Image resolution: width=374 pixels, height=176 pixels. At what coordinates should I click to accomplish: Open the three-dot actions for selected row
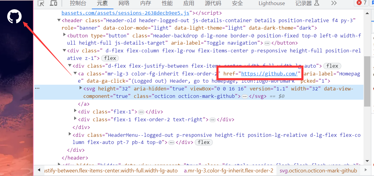pos(38,88)
